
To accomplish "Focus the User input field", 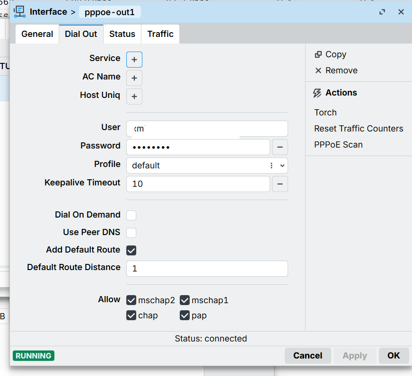I will (207, 129).
